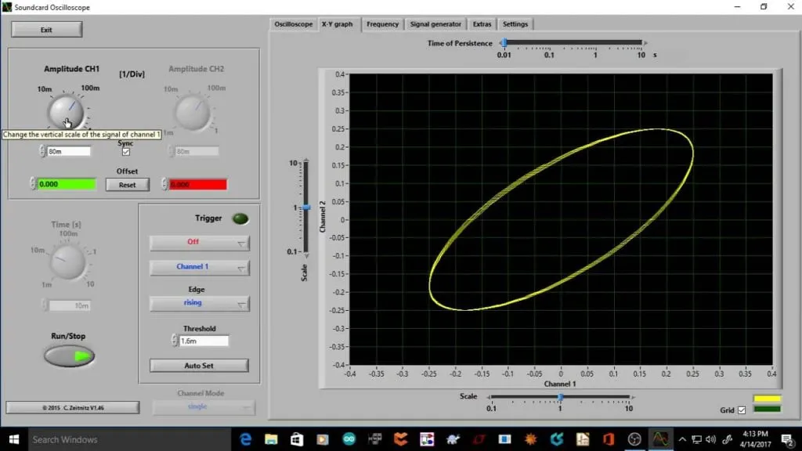Change the Edge setting from rising

point(198,303)
